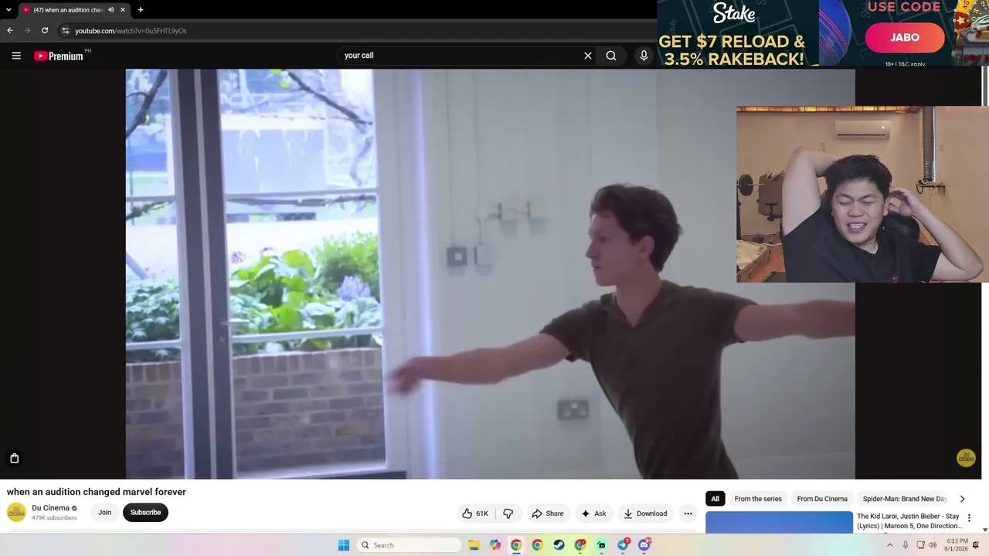This screenshot has height=556, width=989.
Task: Go to YouTube Premium home logo
Action: [x=59, y=56]
